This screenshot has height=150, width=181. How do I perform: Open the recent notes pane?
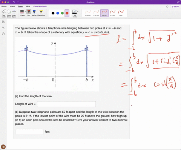pos(3,34)
